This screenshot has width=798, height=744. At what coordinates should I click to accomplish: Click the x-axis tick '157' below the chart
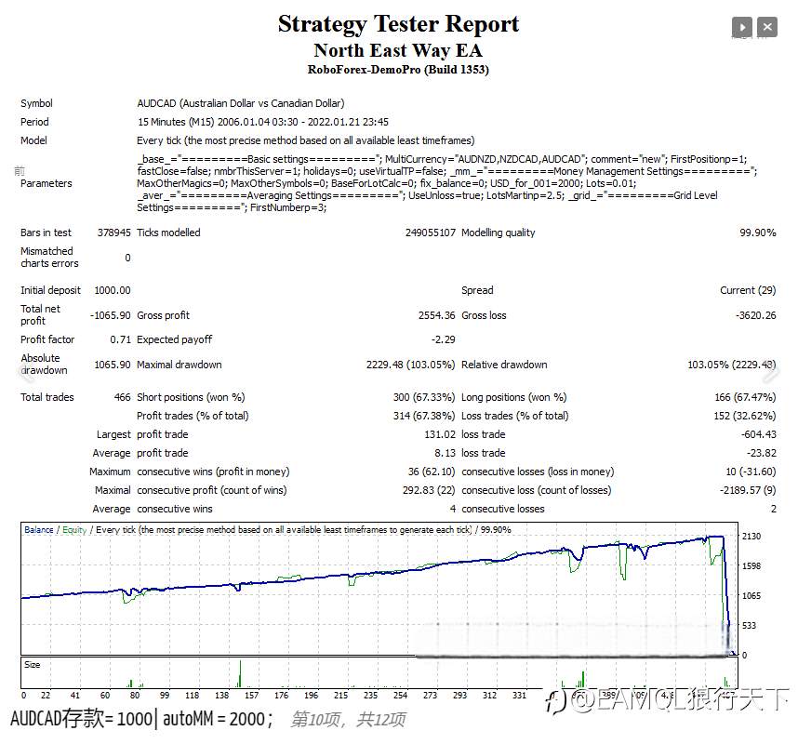click(251, 695)
